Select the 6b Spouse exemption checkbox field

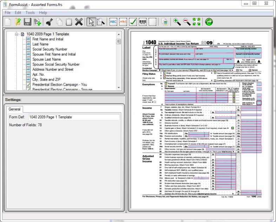tap(166, 86)
